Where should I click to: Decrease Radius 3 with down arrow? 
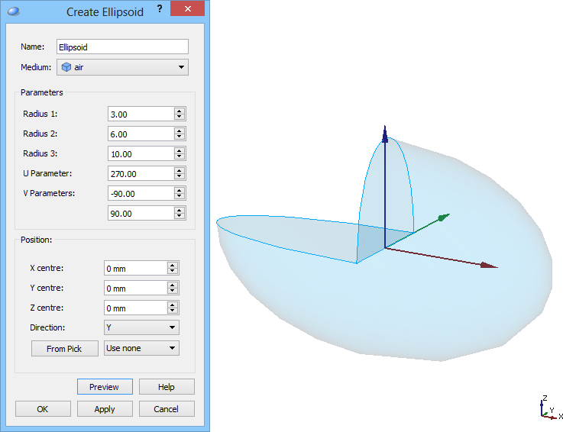[x=180, y=157]
